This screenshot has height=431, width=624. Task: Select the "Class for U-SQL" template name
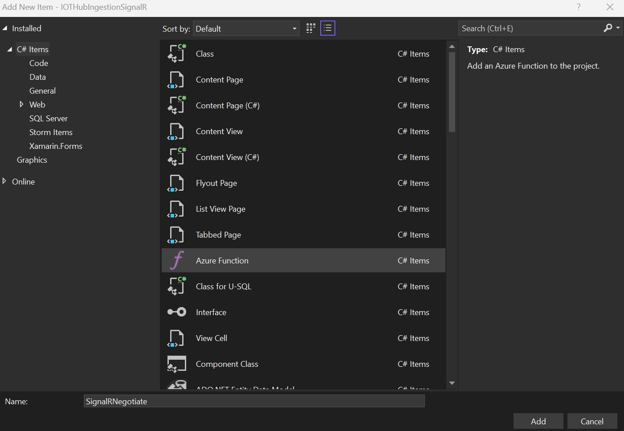[x=224, y=287]
